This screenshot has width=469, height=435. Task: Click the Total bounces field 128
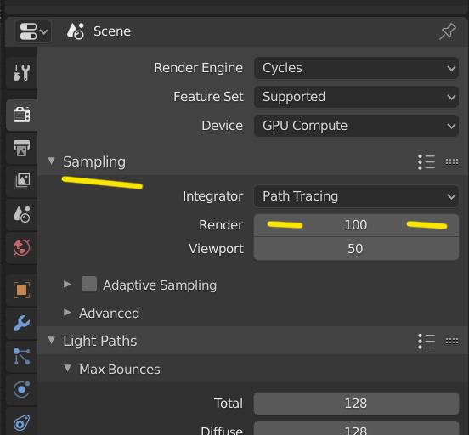356,404
